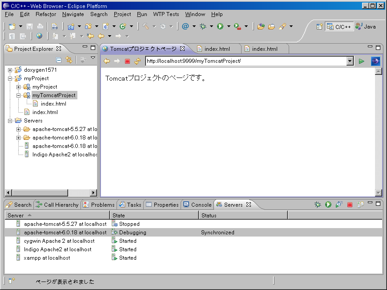Open the Refactor menu

46,14
